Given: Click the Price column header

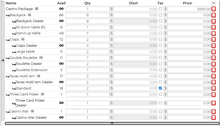Looking at the screenshot, I should click(187, 3).
